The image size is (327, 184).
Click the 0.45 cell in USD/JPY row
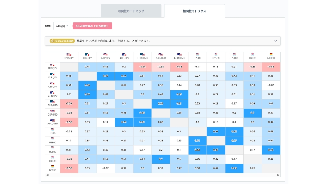point(87,67)
